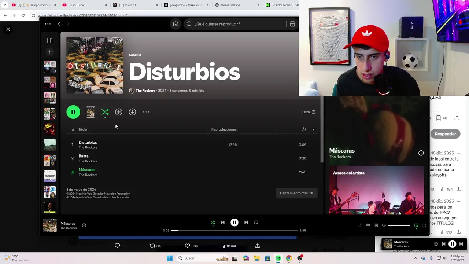Open more options ellipsis for Disturbios album
The width and height of the screenshot is (469, 264).
[146, 112]
